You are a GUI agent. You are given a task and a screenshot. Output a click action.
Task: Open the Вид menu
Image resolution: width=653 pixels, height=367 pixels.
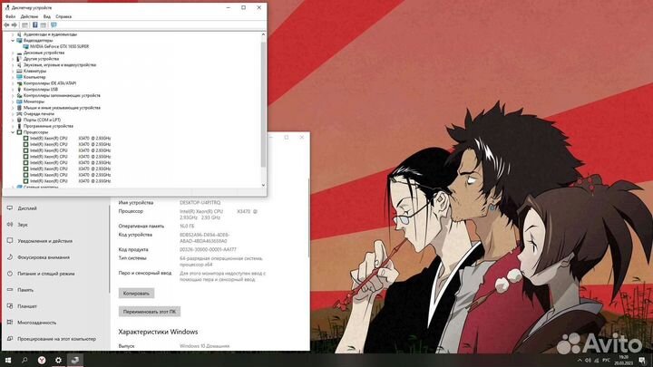point(47,16)
